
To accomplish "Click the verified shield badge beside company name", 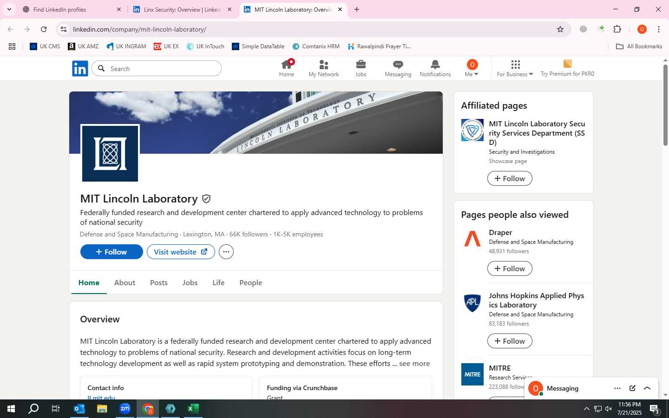I will [x=206, y=199].
